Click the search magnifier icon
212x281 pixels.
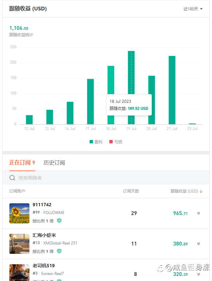pyautogui.click(x=12, y=178)
